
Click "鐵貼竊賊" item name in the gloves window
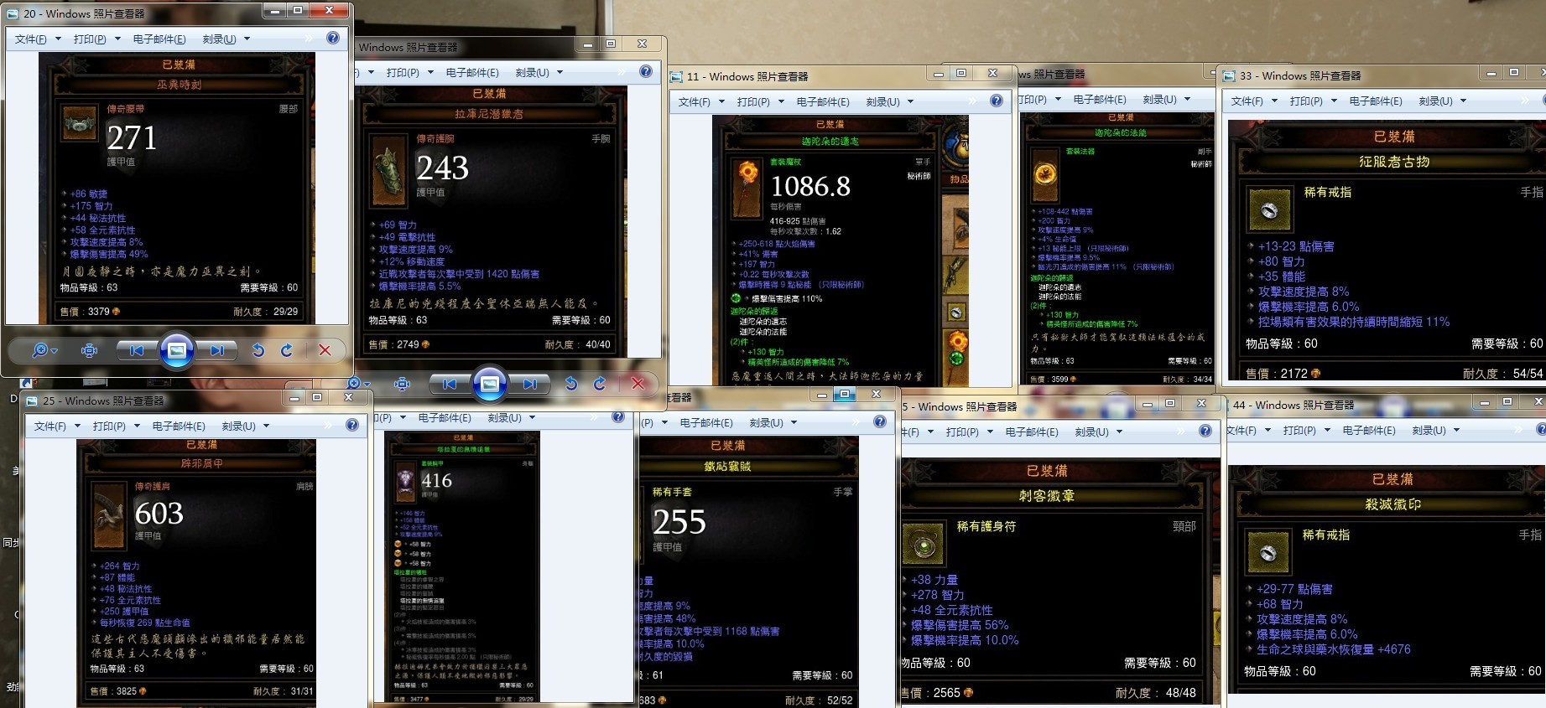click(727, 467)
